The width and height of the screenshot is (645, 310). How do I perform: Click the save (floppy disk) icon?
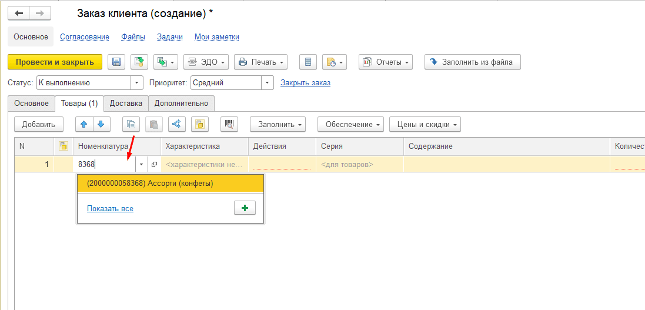click(116, 62)
